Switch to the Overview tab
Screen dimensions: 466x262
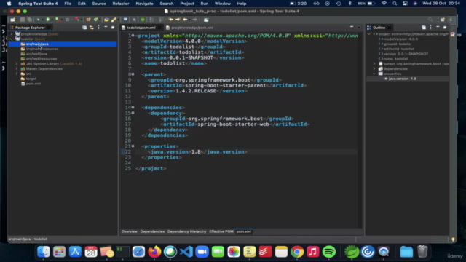(x=130, y=231)
